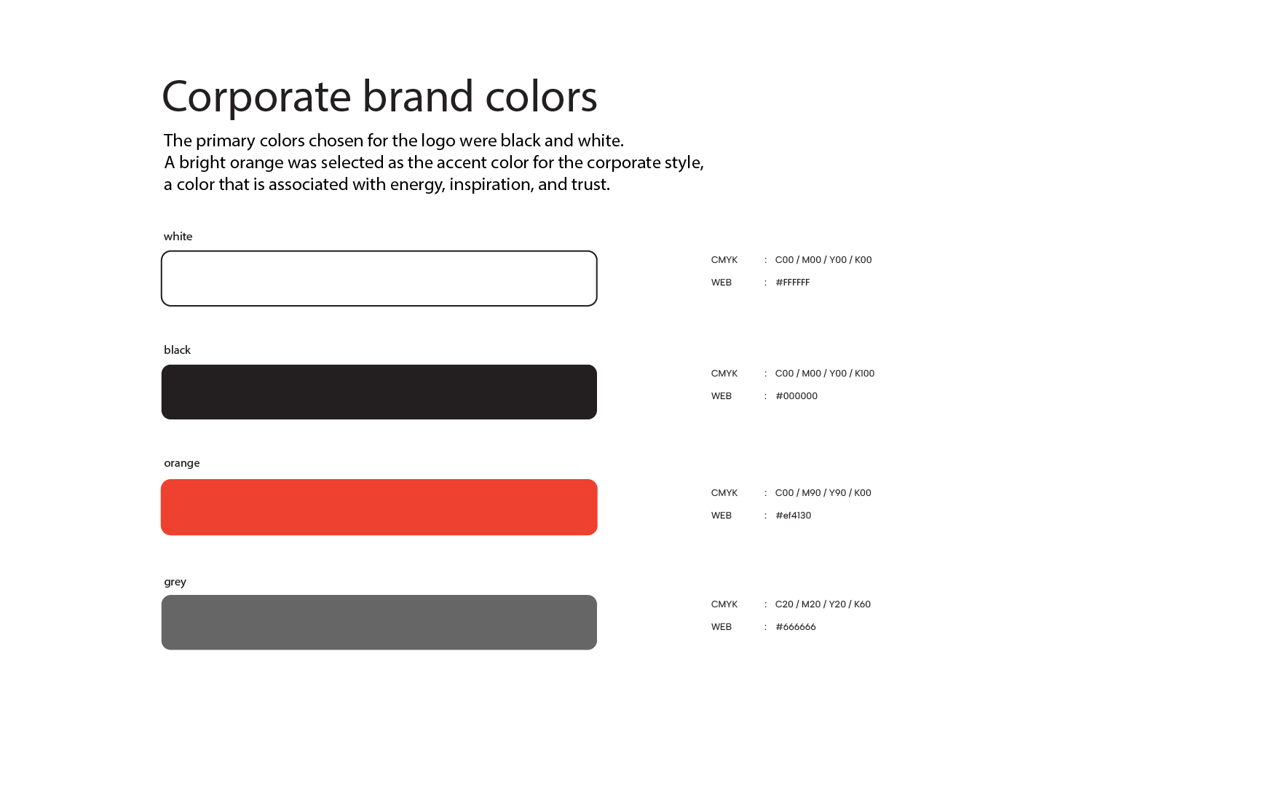Click the black color swatch
This screenshot has height=809, width=1277.
379,392
